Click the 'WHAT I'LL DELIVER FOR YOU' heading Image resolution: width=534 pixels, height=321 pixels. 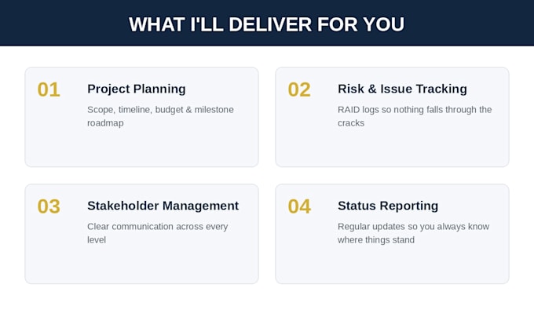click(267, 24)
